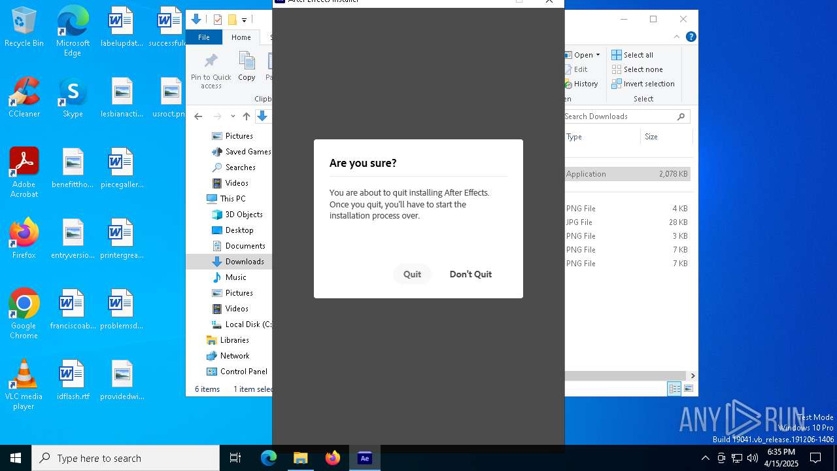Select lesbianacti... image file on desktop

pyautogui.click(x=122, y=97)
